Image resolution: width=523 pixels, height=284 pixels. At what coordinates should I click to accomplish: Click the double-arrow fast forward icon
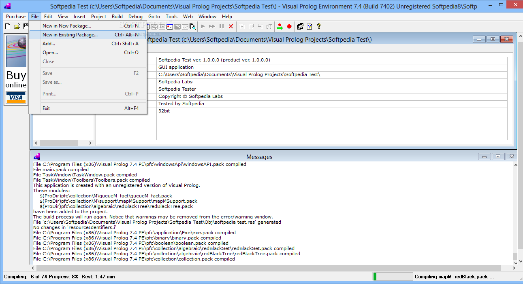[212, 26]
